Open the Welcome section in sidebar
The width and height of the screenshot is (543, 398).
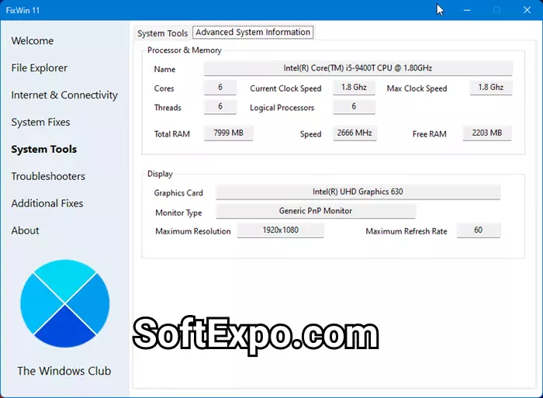pyautogui.click(x=33, y=41)
